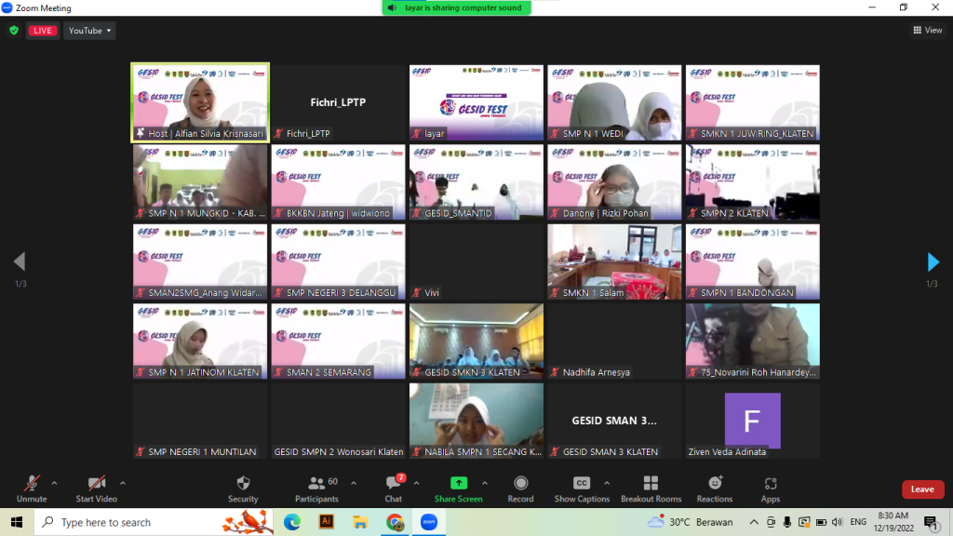This screenshot has width=953, height=536.
Task: Start Video camera
Action: [96, 484]
